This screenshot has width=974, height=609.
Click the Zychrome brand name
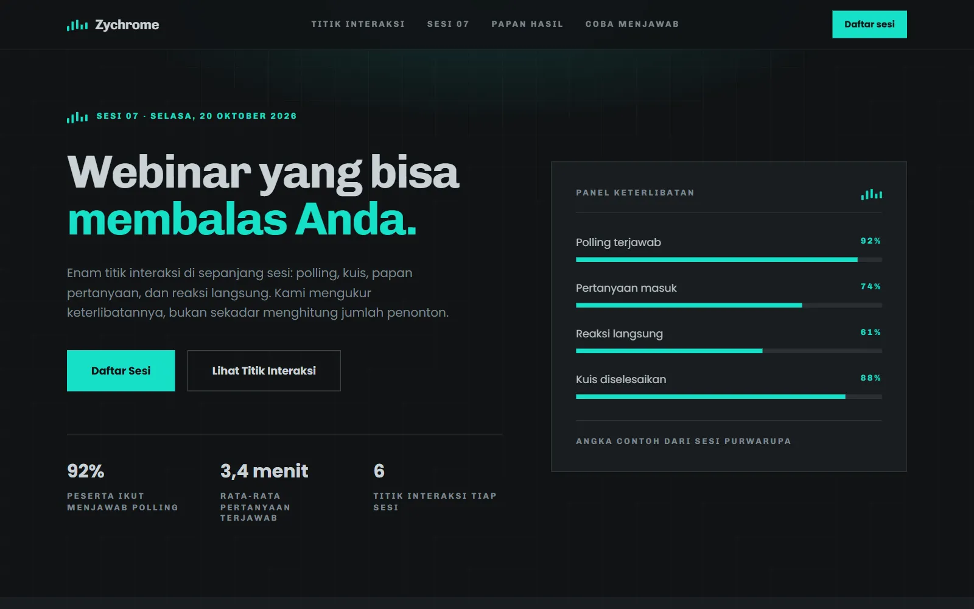coord(127,25)
